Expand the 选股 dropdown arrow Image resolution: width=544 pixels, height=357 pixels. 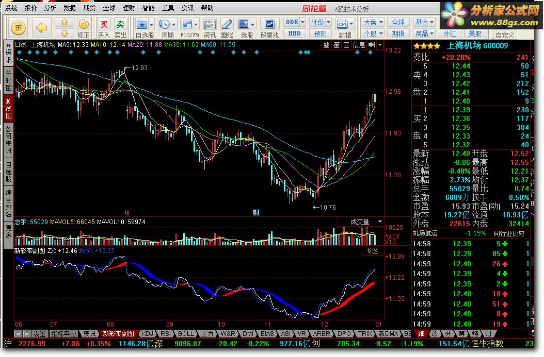click(x=252, y=25)
